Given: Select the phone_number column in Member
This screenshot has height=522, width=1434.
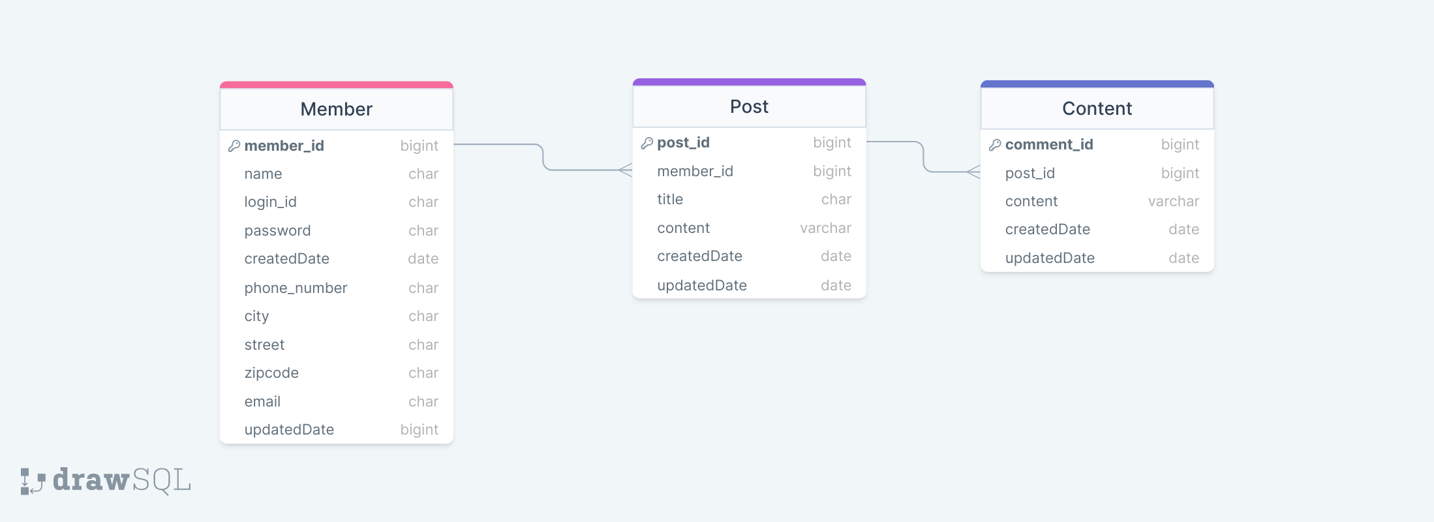Looking at the screenshot, I should click(337, 288).
